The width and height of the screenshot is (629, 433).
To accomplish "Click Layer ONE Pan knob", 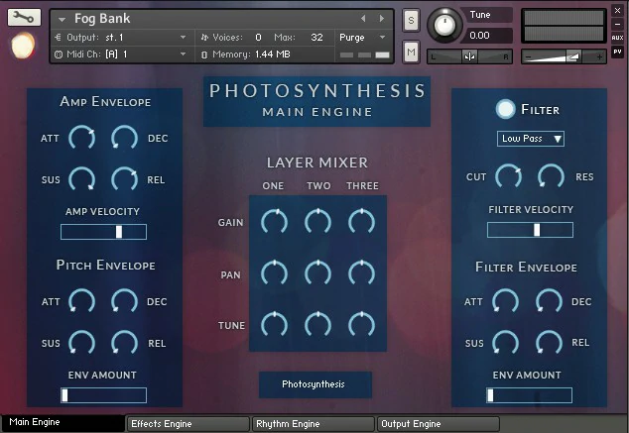I will [x=275, y=273].
